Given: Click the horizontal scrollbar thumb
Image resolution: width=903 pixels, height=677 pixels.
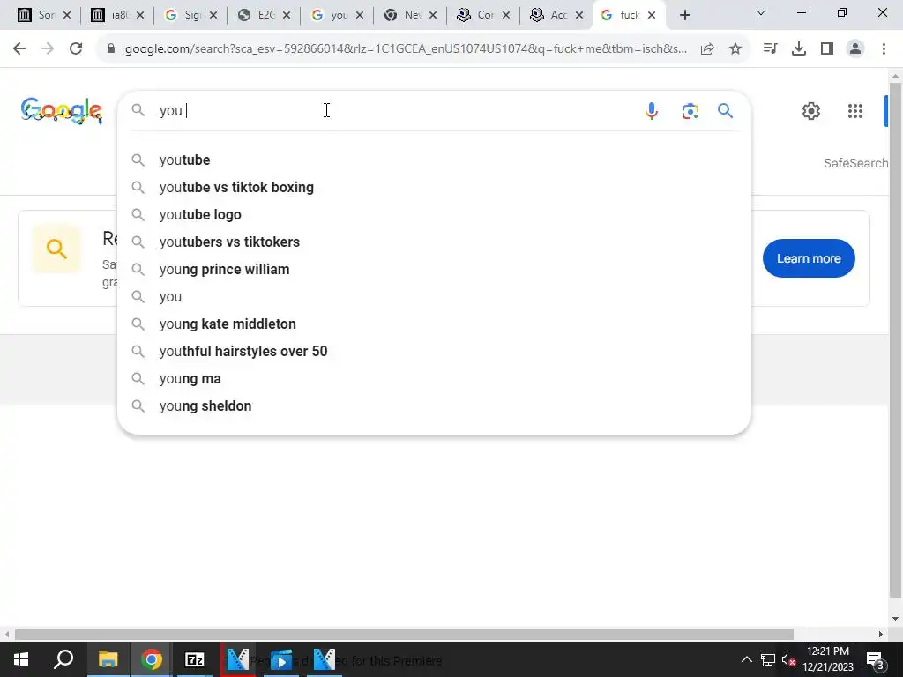Looking at the screenshot, I should [404, 634].
